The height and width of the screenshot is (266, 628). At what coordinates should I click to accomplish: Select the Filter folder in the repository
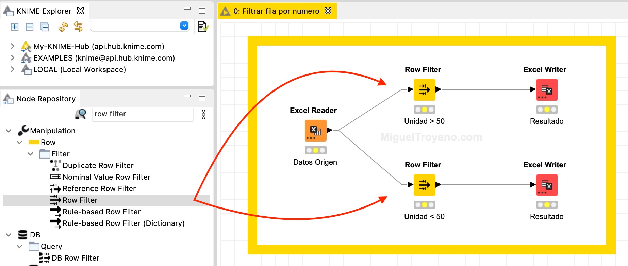[x=61, y=154]
